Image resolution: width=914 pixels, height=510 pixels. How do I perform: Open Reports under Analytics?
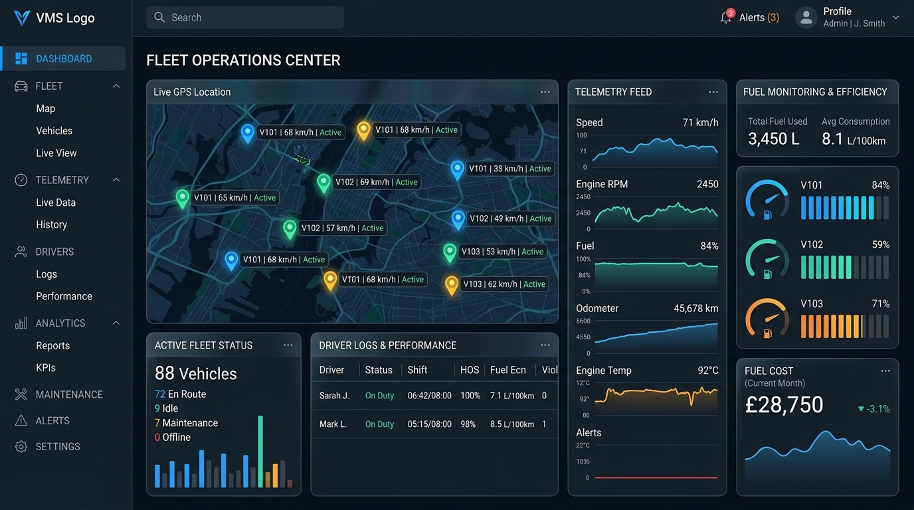pyautogui.click(x=53, y=345)
